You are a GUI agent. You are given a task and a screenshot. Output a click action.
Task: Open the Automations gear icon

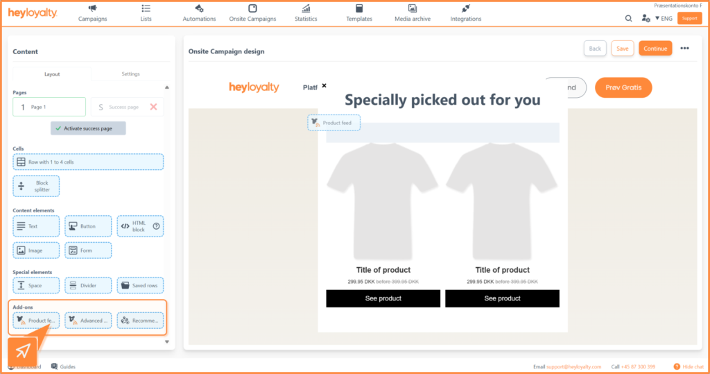click(x=199, y=8)
